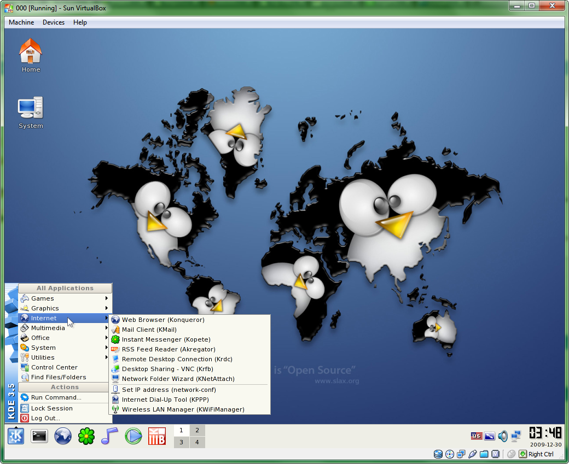This screenshot has height=464, width=569.
Task: Click the speaker volume tray icon
Action: click(503, 436)
